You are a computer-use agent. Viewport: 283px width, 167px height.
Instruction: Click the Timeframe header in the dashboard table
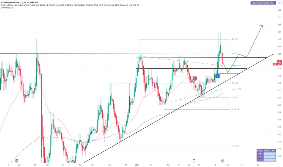(x=260, y=151)
